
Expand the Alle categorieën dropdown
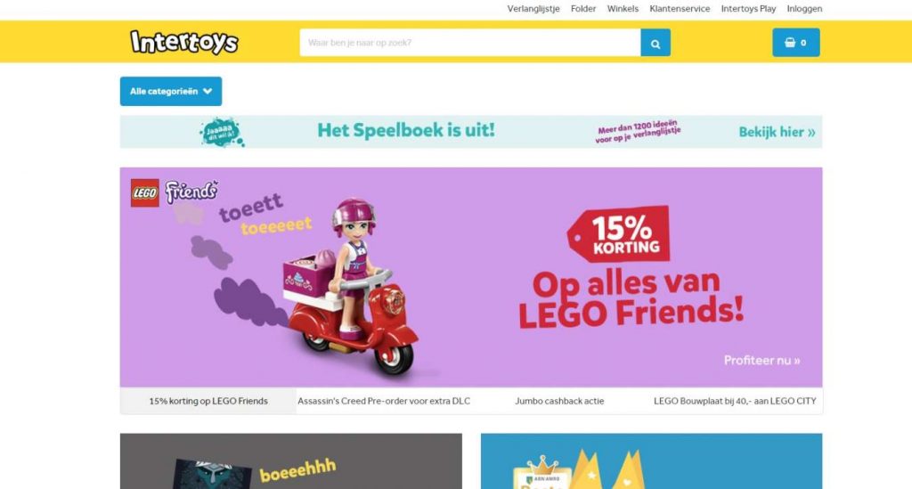click(171, 91)
